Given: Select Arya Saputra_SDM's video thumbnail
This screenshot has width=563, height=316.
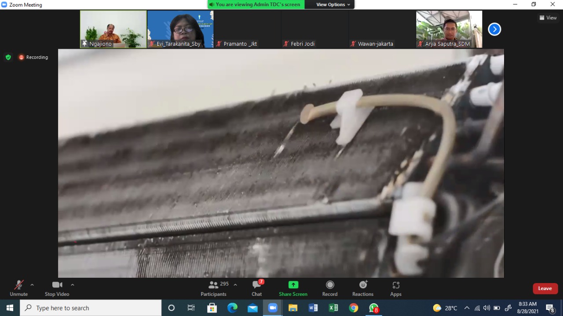Looking at the screenshot, I should pyautogui.click(x=449, y=29).
